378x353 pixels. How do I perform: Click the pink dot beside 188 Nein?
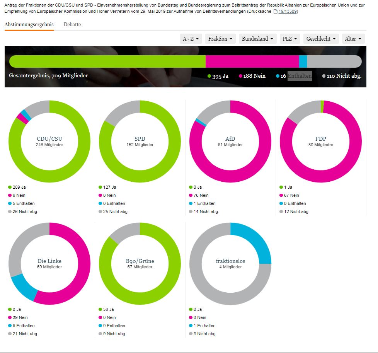coord(240,76)
